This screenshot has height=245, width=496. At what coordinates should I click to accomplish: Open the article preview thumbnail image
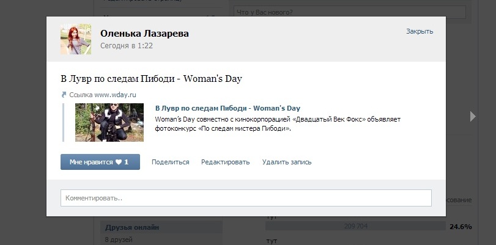click(x=109, y=122)
